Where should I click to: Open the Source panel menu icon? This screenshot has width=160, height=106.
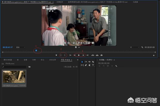click(x=53, y=2)
